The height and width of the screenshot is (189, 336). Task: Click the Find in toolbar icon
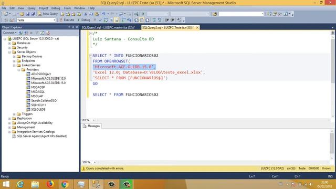pos(215,14)
